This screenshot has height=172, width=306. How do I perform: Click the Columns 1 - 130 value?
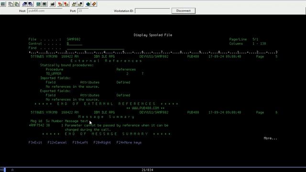pyautogui.click(x=259, y=43)
